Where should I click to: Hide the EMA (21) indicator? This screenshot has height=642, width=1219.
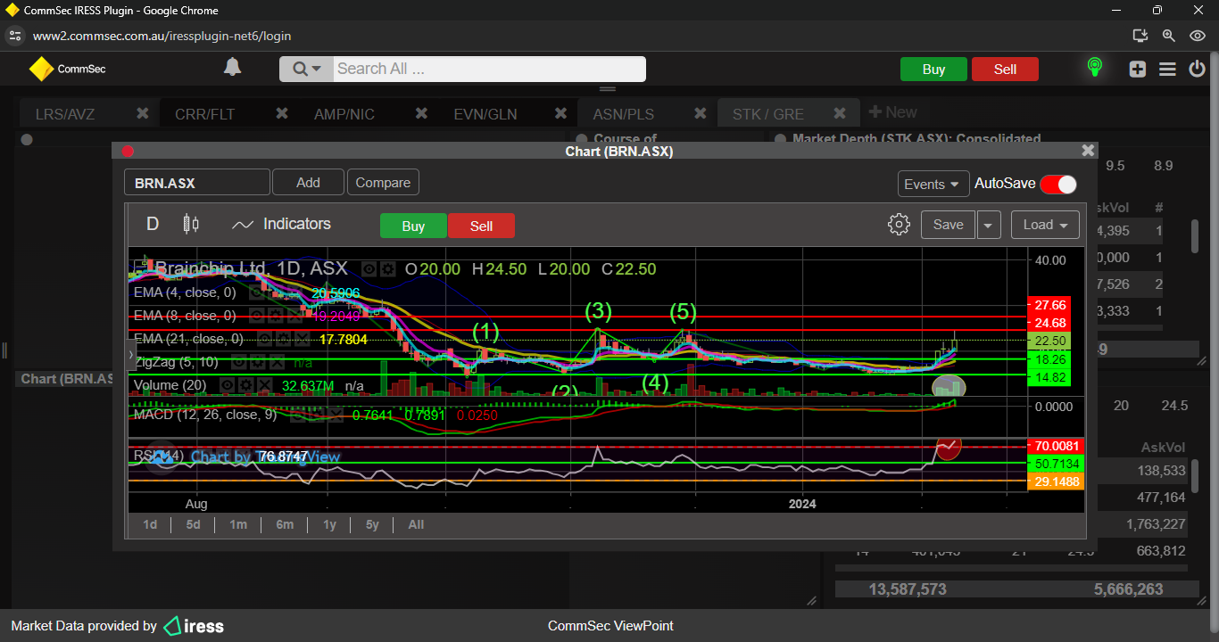point(264,339)
